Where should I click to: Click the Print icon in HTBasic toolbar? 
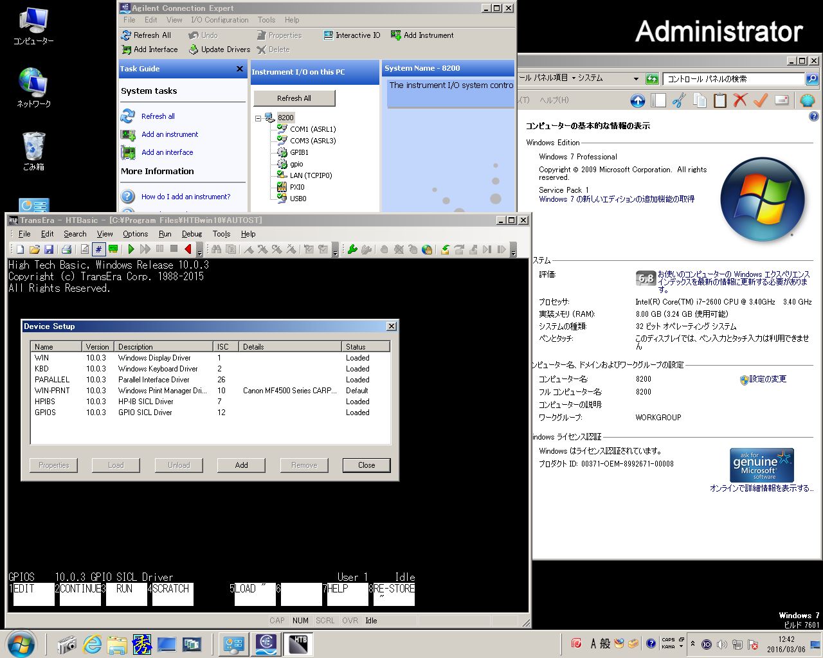(67, 249)
